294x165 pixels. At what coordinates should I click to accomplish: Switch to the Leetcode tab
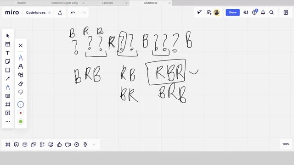(x=107, y=3)
